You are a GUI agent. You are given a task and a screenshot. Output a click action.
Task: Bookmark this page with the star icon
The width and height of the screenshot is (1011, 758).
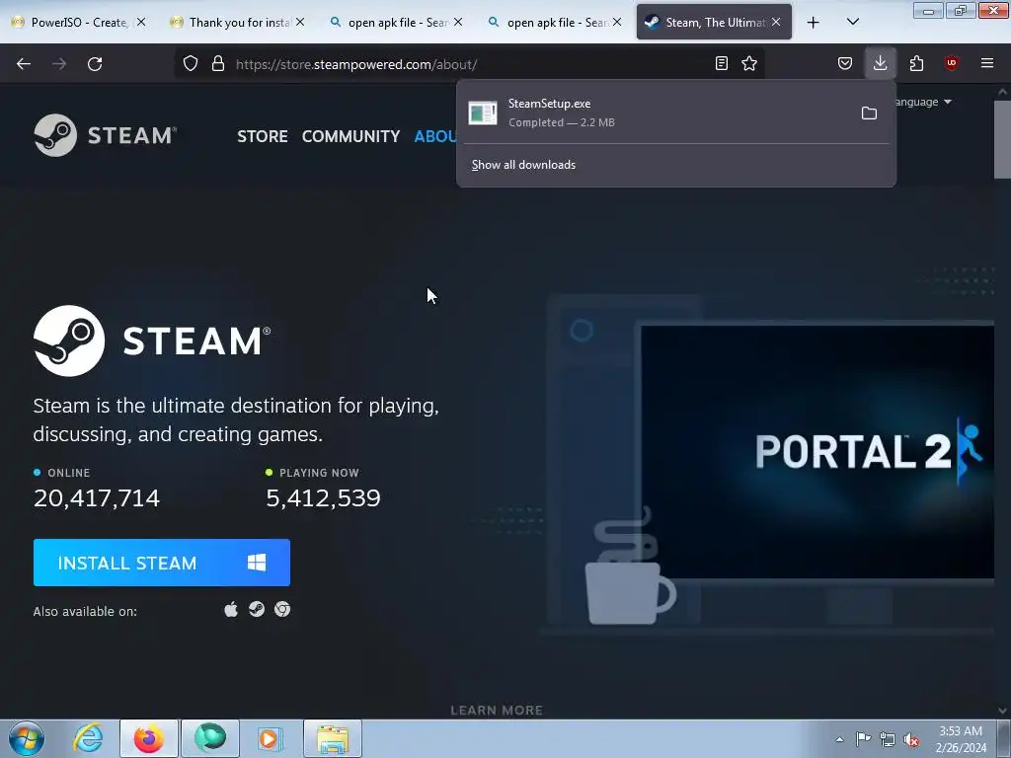pyautogui.click(x=749, y=63)
